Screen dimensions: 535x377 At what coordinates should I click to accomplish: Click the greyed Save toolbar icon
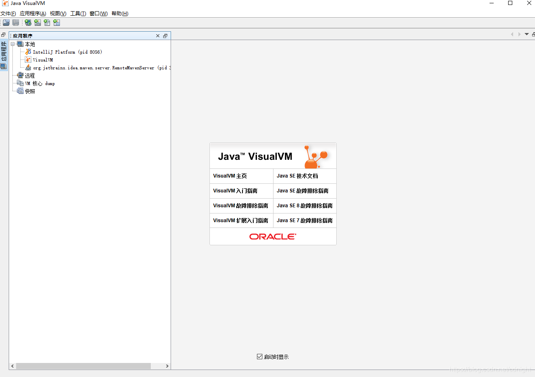[16, 23]
